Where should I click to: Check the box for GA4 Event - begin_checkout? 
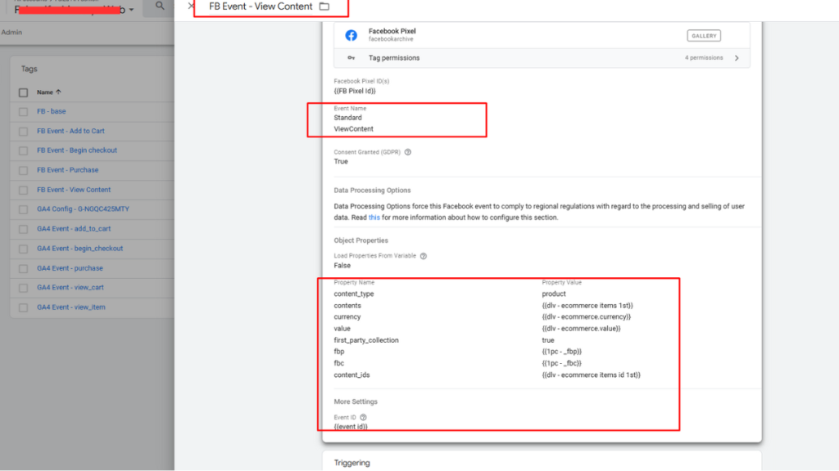tap(23, 249)
